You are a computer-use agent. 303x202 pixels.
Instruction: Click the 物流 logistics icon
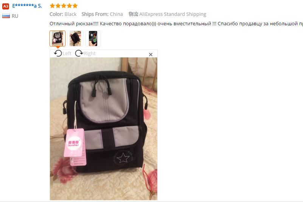133,14
